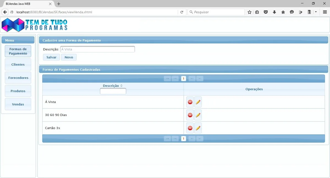Go back with browser back arrow

pos(5,12)
